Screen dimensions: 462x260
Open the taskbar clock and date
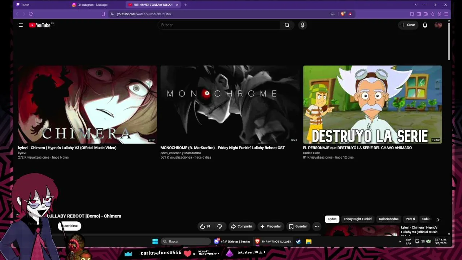(x=440, y=241)
